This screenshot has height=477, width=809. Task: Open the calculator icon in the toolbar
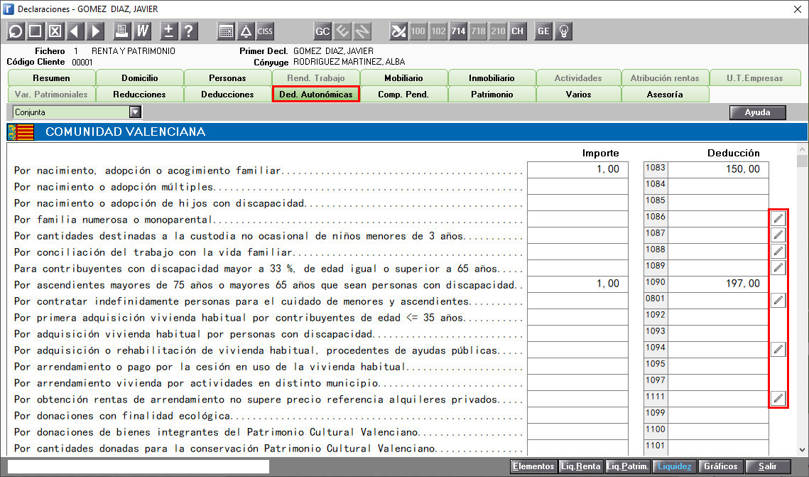tap(226, 31)
